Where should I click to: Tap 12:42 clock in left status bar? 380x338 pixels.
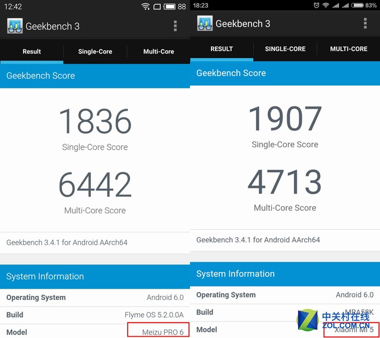[x=13, y=7]
